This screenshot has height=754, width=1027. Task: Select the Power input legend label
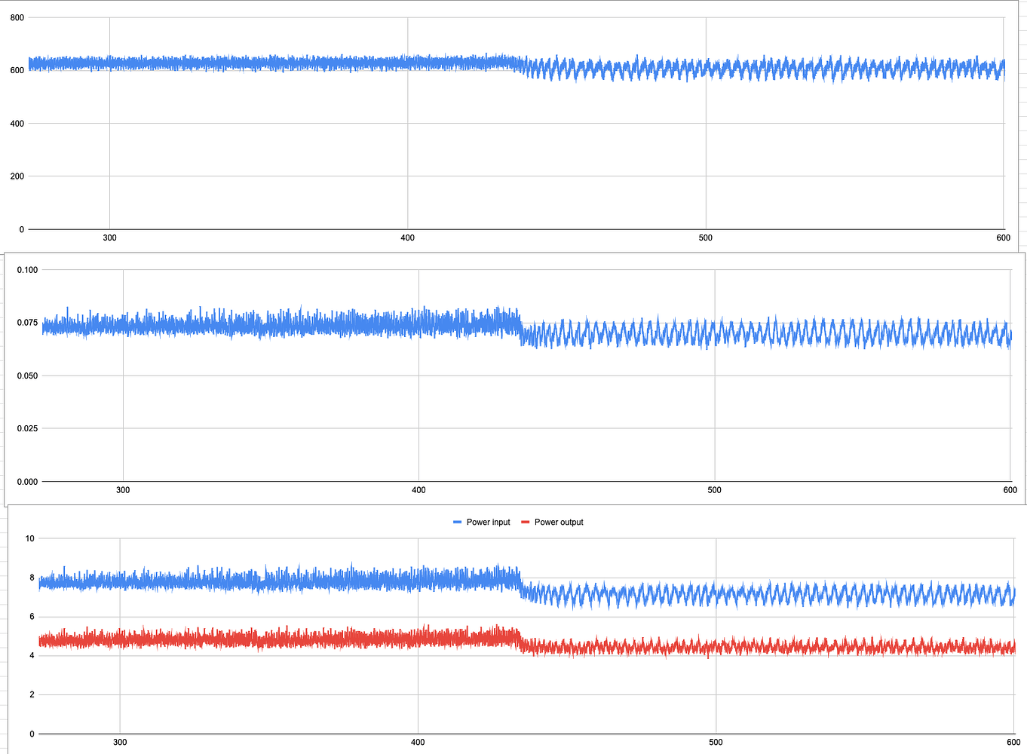point(487,522)
